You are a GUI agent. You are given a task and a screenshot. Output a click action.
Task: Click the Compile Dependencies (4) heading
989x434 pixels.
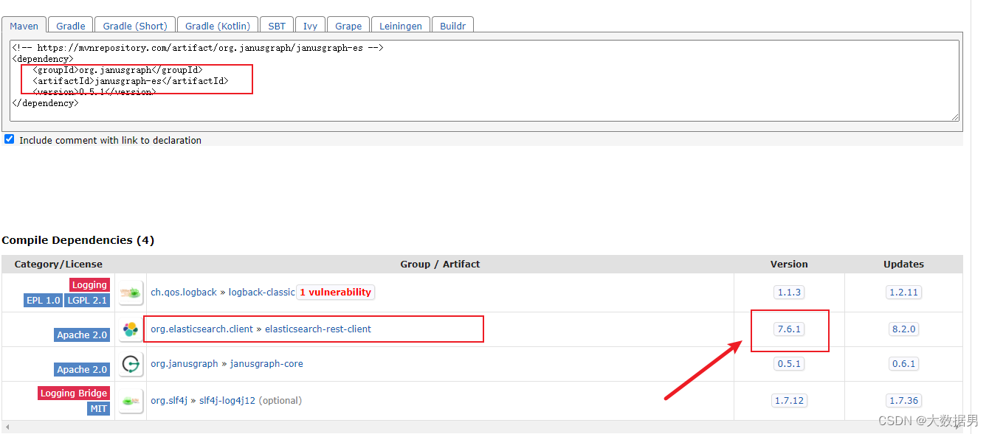pos(77,240)
